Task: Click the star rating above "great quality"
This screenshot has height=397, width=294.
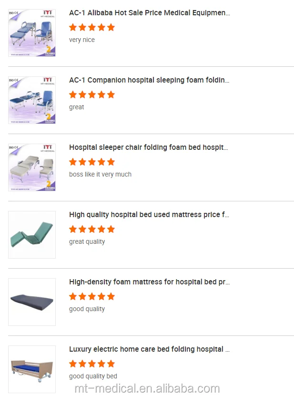Action: click(x=92, y=229)
